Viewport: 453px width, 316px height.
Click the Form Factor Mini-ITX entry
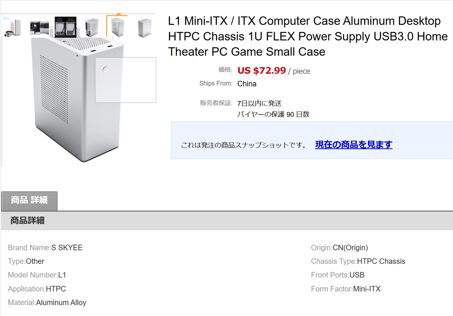(x=345, y=289)
